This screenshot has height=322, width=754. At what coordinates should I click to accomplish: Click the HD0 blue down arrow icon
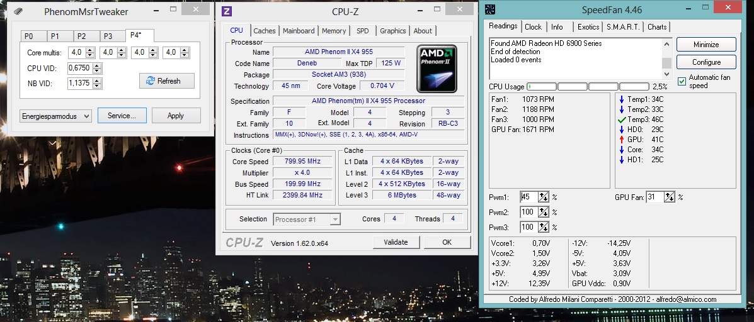coord(622,130)
